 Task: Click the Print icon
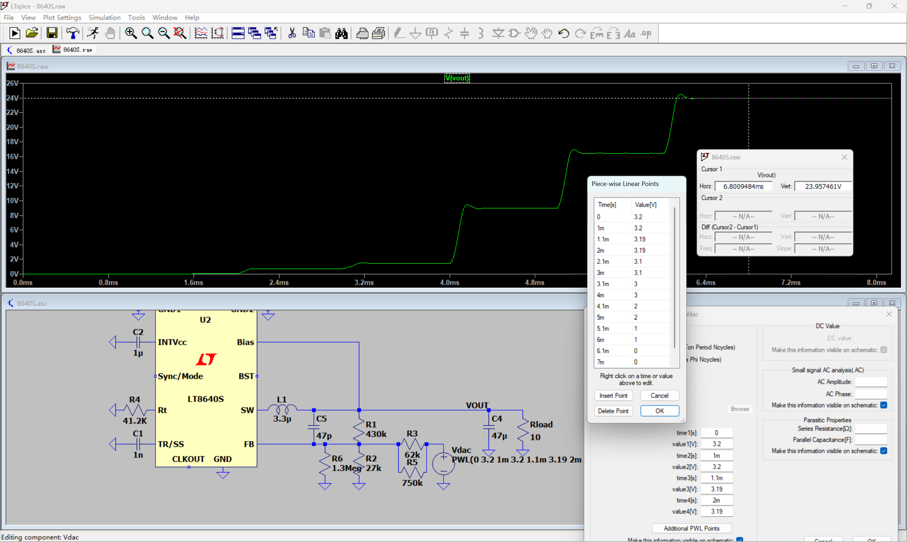tap(362, 33)
